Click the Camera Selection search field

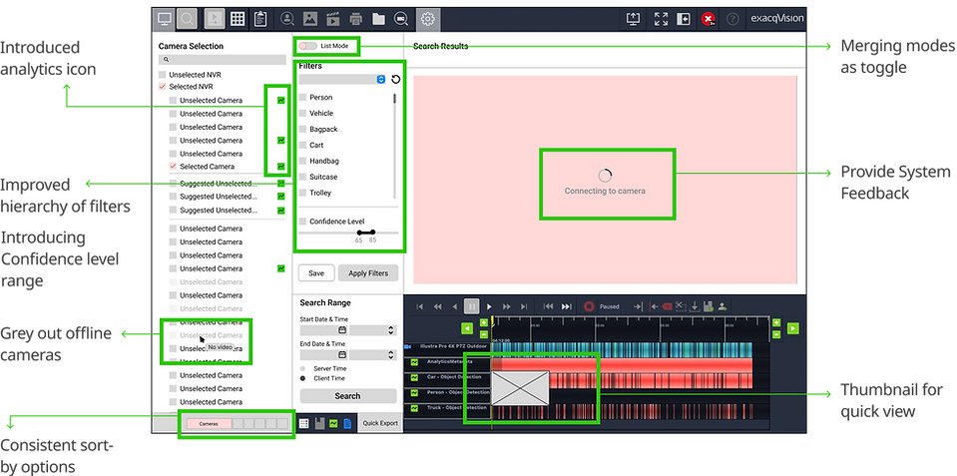click(x=223, y=60)
